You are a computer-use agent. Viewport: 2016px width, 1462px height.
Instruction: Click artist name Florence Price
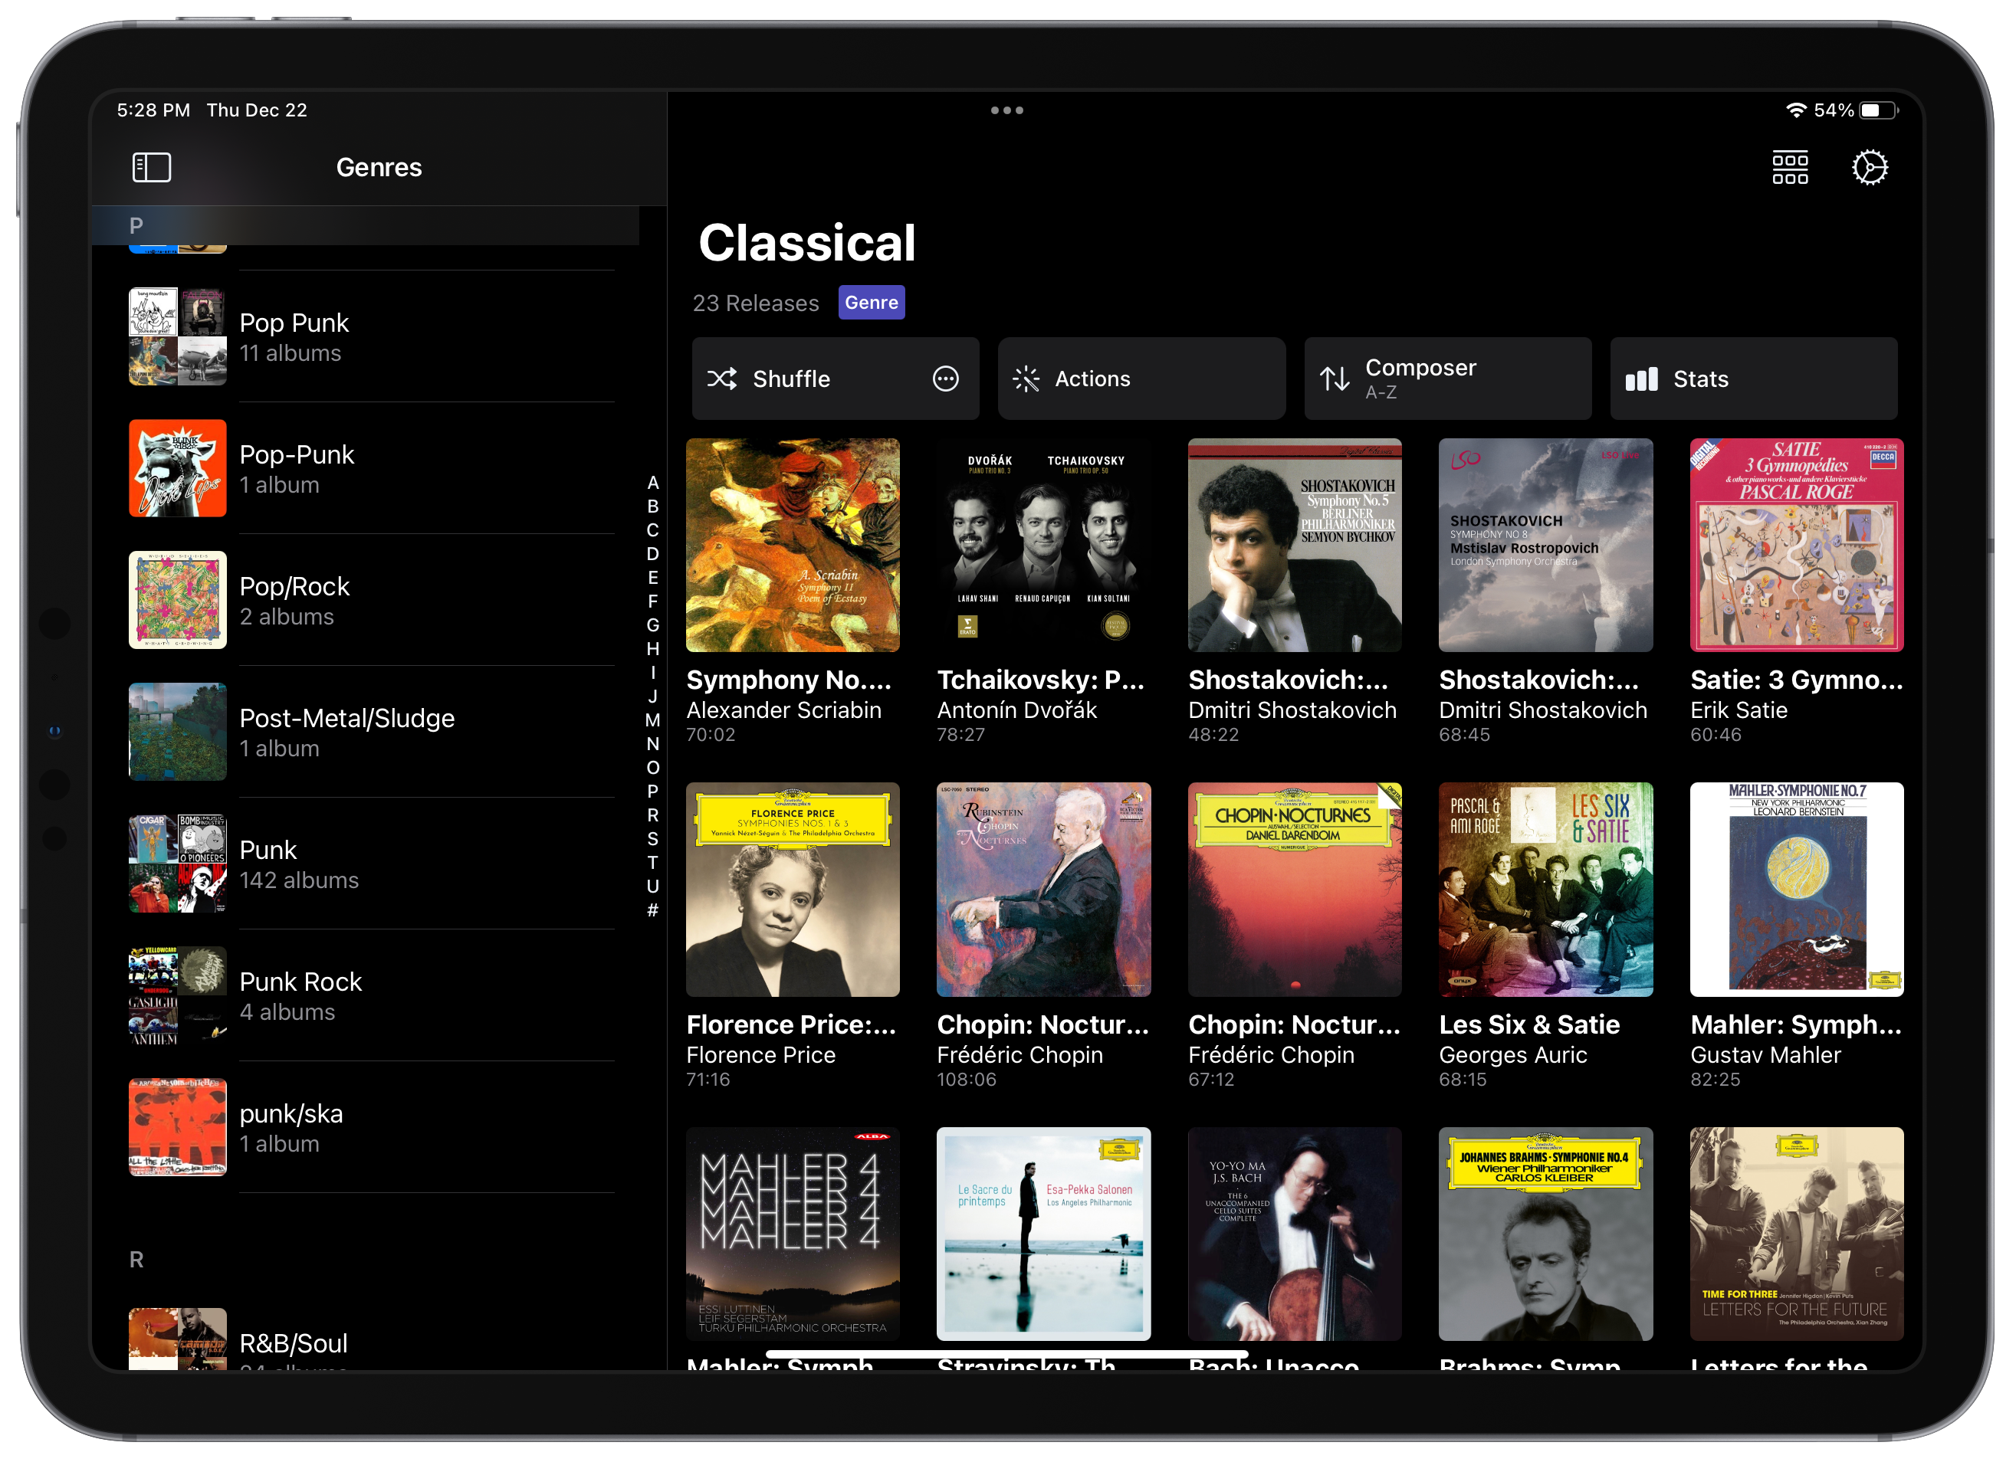click(760, 1055)
